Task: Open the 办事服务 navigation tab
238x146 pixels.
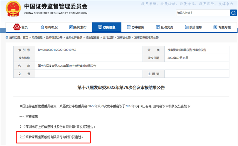Action: pyautogui.click(x=136, y=27)
